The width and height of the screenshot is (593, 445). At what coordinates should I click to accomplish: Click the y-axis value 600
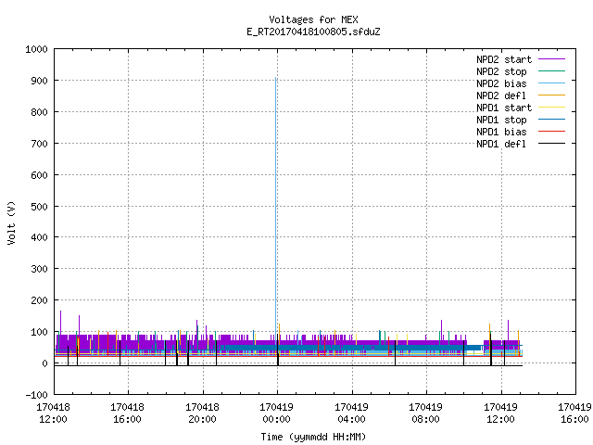pos(39,175)
